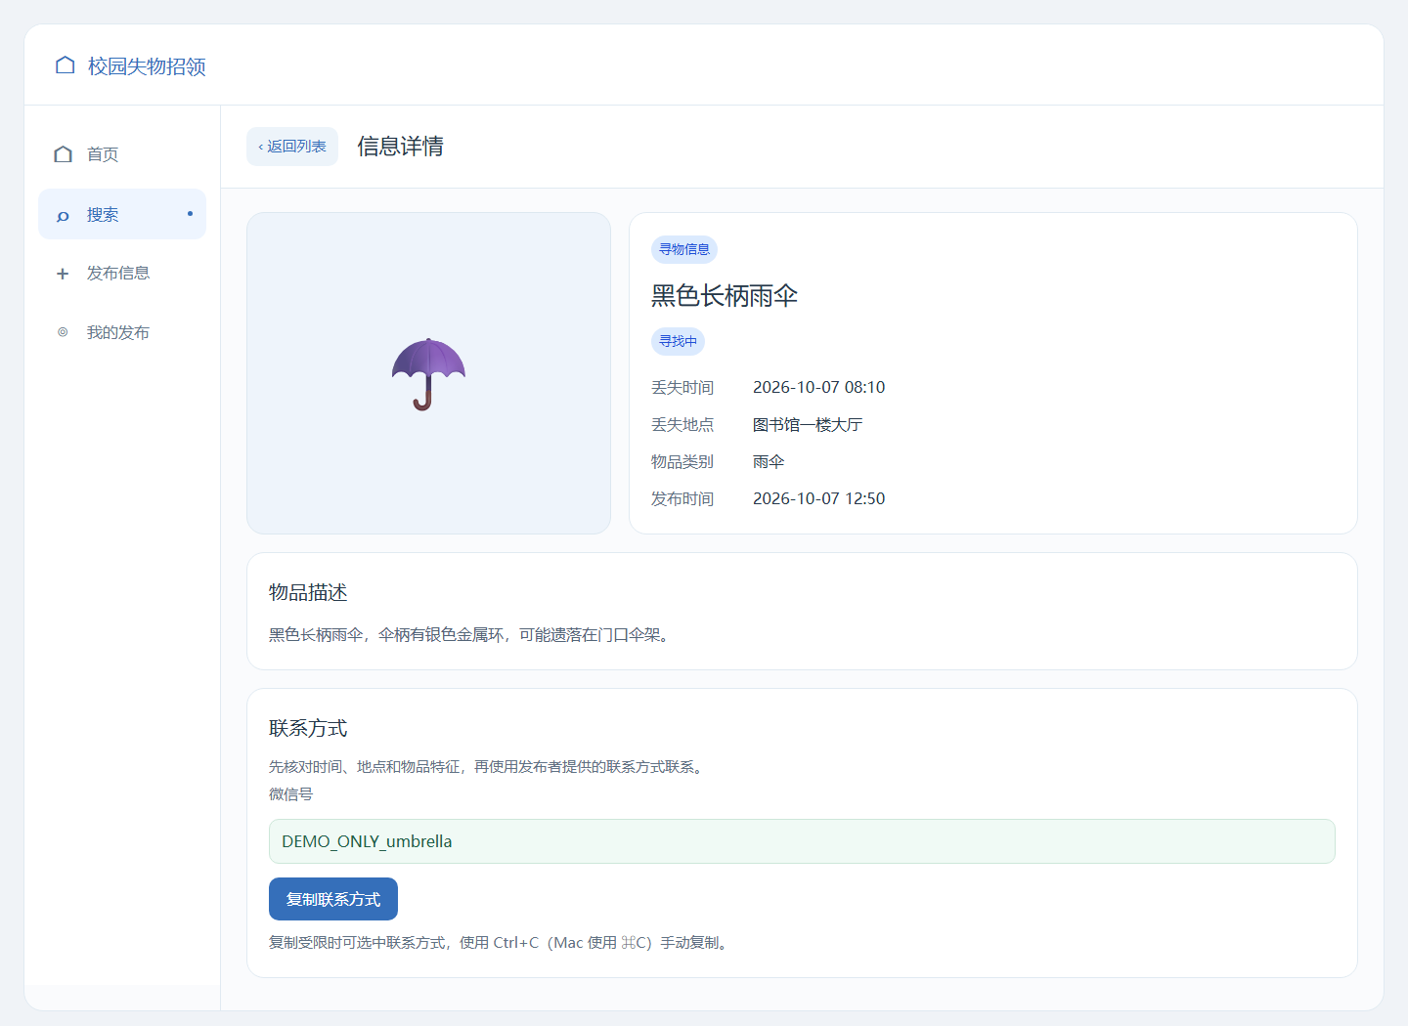This screenshot has width=1408, height=1026.
Task: Click the 微信号 label
Action: 291,794
